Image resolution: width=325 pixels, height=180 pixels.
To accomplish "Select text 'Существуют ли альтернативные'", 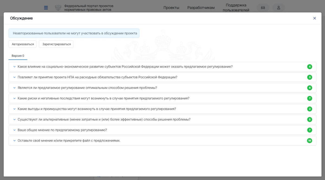I will 43,120.
